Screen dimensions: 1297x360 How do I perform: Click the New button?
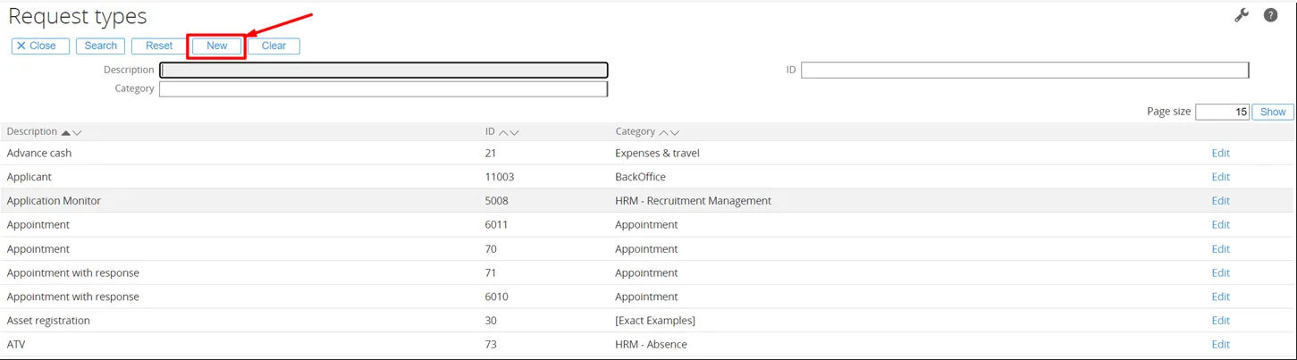pyautogui.click(x=216, y=46)
